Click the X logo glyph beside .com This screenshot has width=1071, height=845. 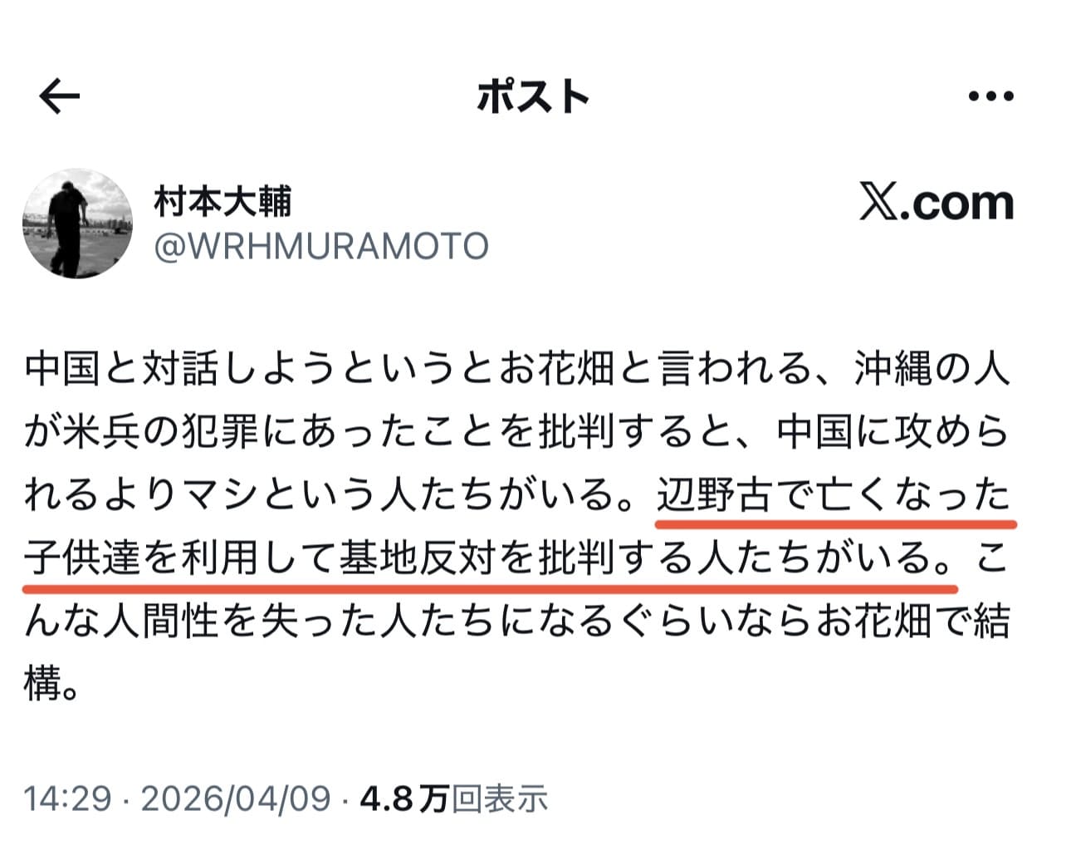pyautogui.click(x=879, y=203)
